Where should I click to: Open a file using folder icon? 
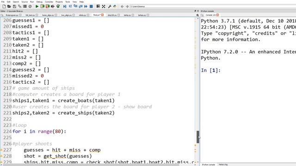coord(9,6)
